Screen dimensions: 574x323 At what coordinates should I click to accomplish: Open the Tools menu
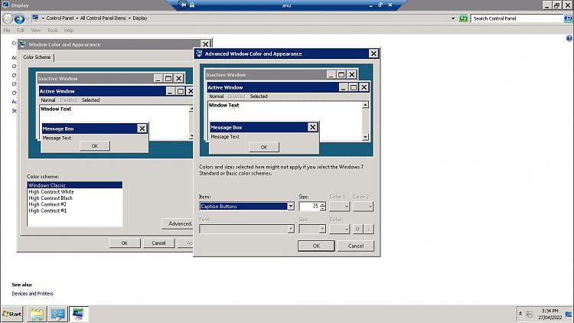click(52, 31)
